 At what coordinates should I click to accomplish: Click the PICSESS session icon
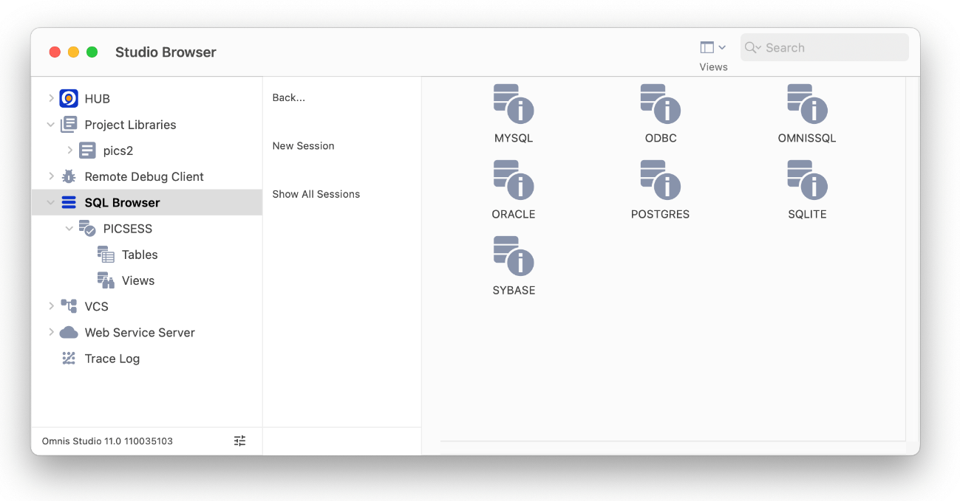tap(87, 228)
